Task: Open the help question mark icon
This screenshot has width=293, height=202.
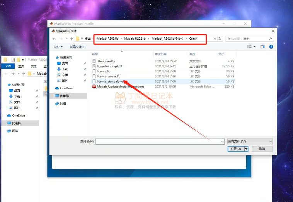Action: click(x=271, y=47)
